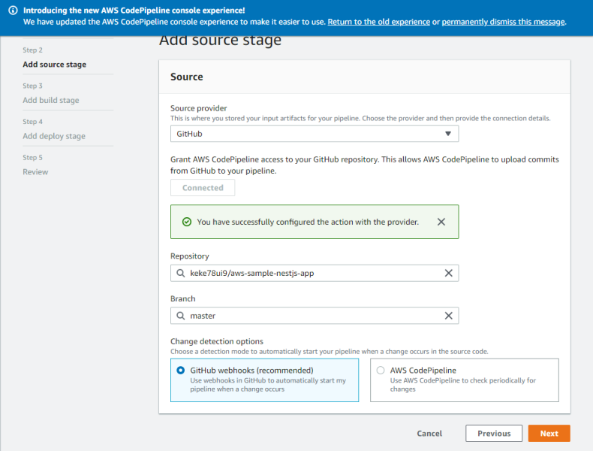The width and height of the screenshot is (593, 451).
Task: Click the Next button
Action: [x=549, y=433]
